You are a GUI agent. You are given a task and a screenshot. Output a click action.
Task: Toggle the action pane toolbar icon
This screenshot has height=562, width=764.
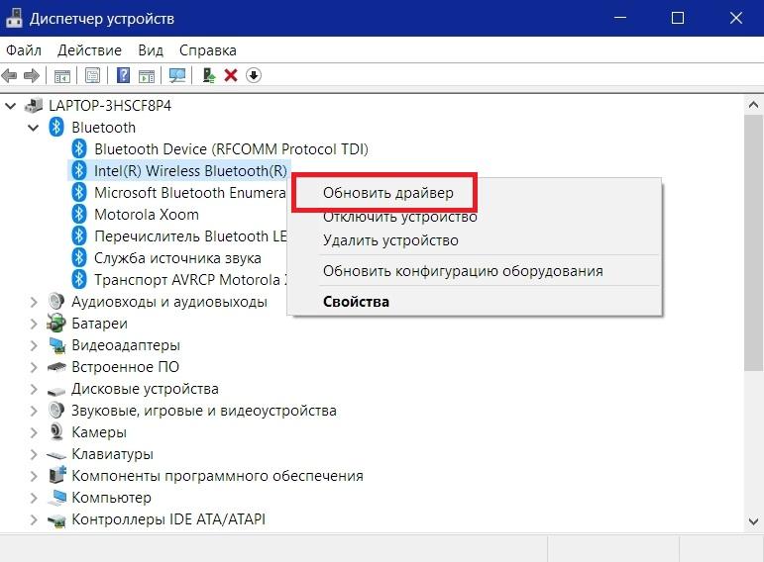coord(147,75)
